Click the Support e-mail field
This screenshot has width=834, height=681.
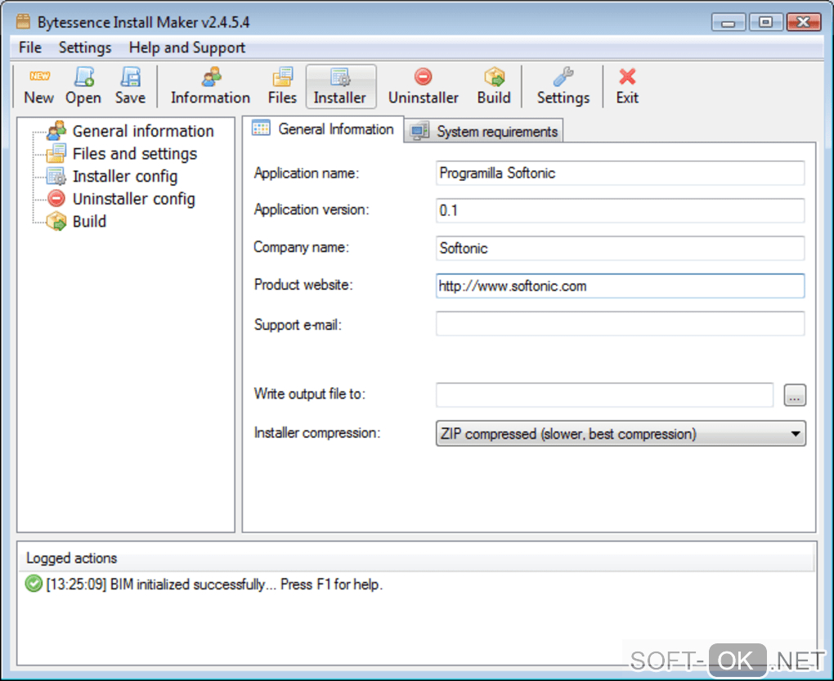(620, 324)
